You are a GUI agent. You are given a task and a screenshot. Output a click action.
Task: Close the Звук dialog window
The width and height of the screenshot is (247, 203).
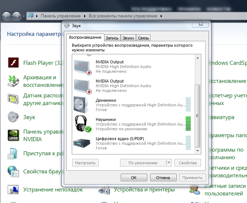tap(201, 24)
